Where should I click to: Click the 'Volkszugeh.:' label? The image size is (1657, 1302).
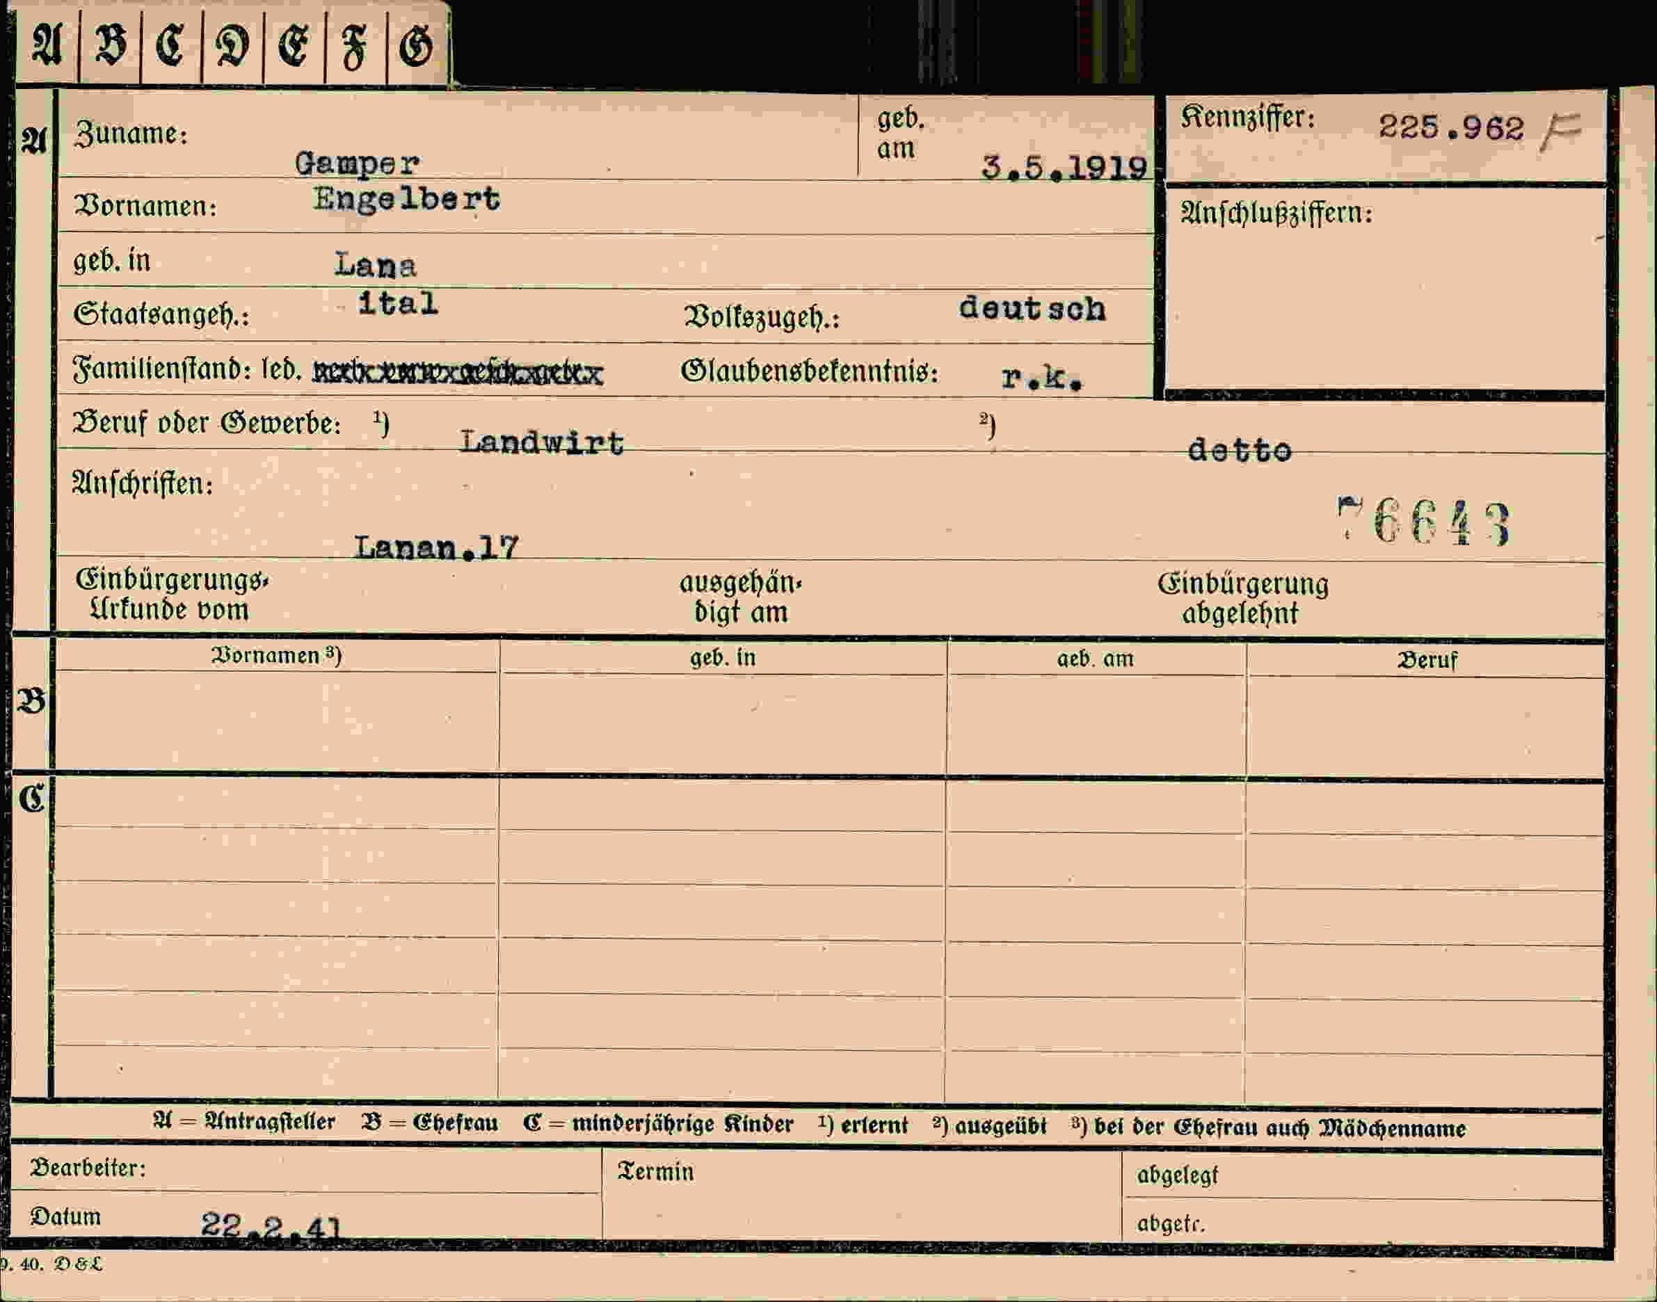click(762, 316)
